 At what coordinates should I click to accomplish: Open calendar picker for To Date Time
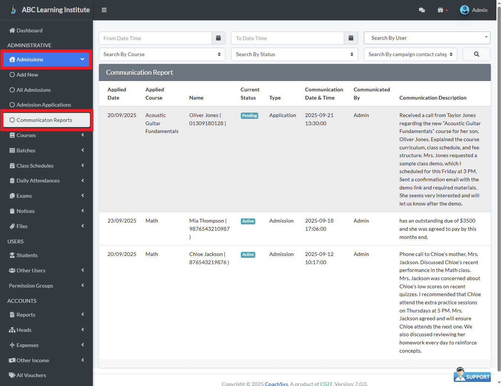point(351,38)
